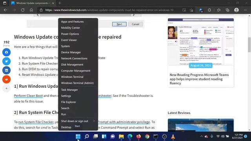
Task: Choose Network Connections
Action: pos(78,58)
